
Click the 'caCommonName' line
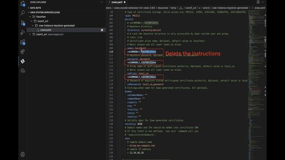pos(138,95)
